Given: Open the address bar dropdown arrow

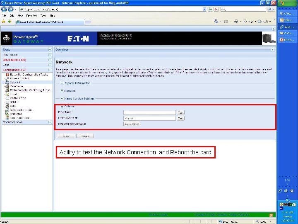Looking at the screenshot, I should (x=204, y=9).
